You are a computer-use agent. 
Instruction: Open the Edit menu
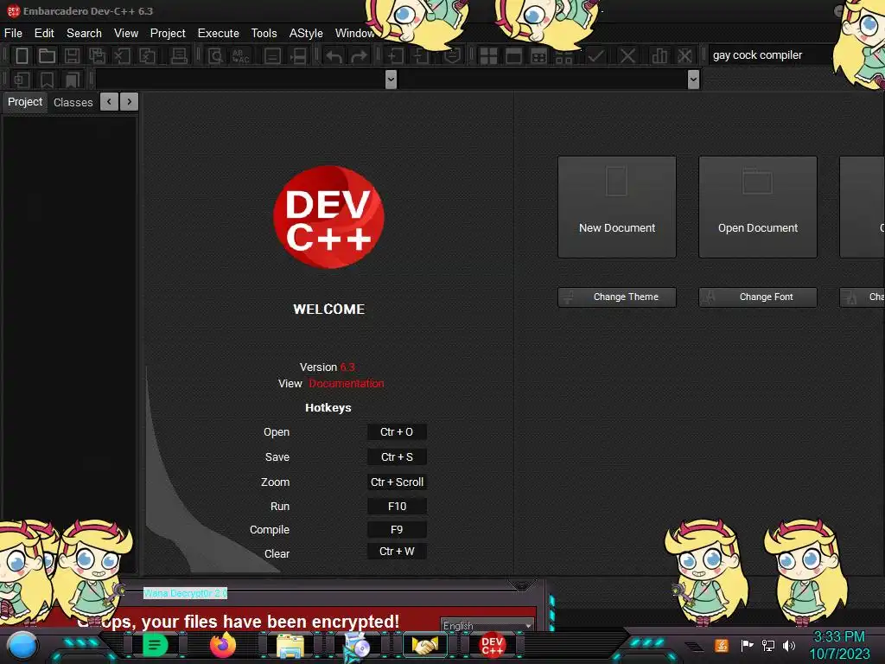(44, 34)
